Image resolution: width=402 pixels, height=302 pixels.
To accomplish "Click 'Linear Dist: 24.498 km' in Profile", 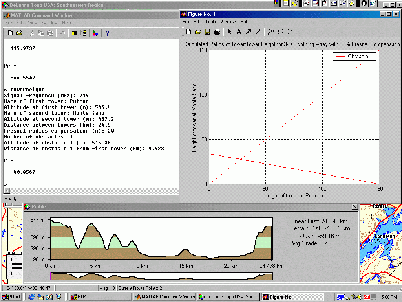I will (x=319, y=221).
